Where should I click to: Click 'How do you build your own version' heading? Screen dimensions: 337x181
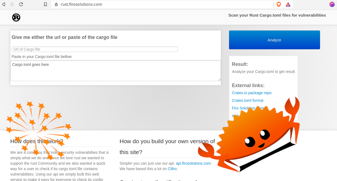(167, 146)
